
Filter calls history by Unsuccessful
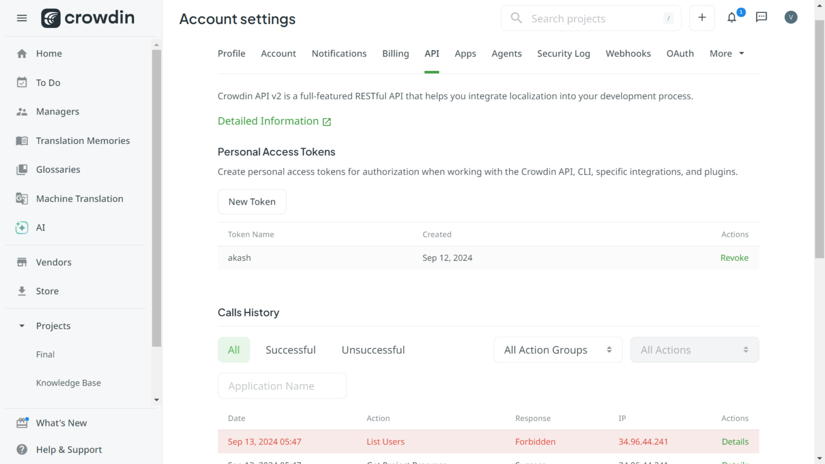[x=373, y=350]
